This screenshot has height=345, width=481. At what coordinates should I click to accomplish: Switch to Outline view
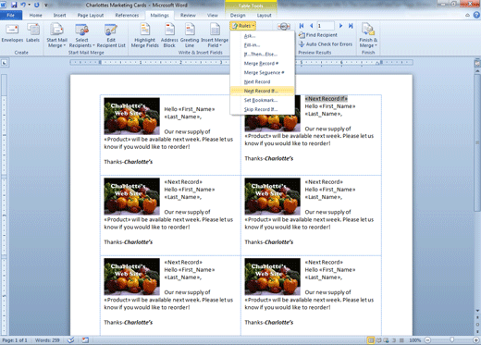(394, 340)
